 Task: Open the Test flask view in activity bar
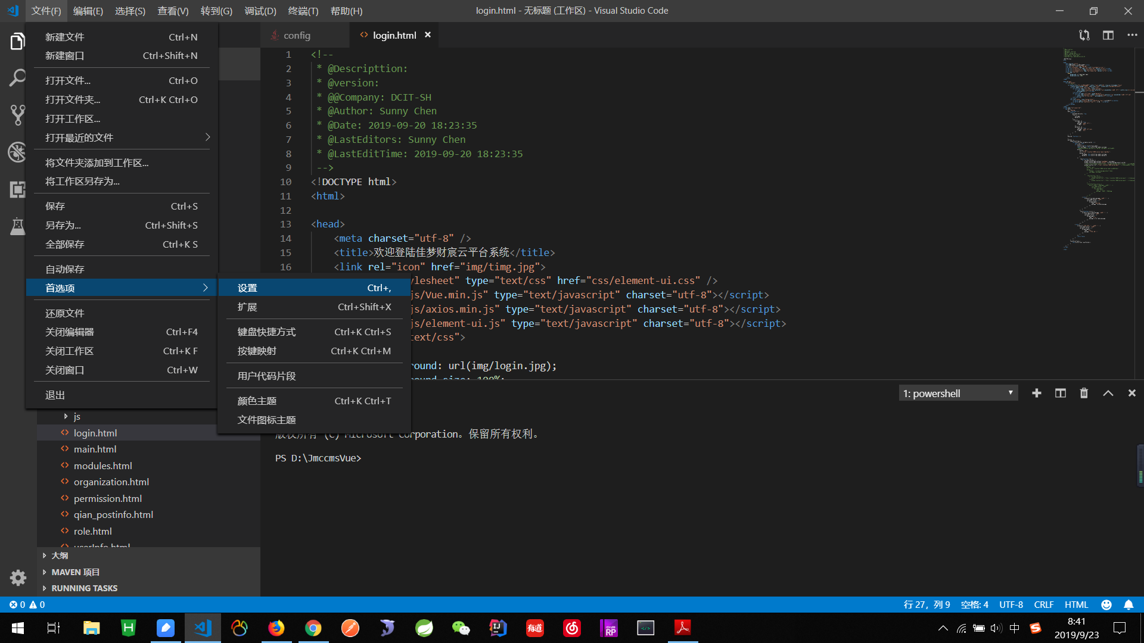click(x=17, y=226)
